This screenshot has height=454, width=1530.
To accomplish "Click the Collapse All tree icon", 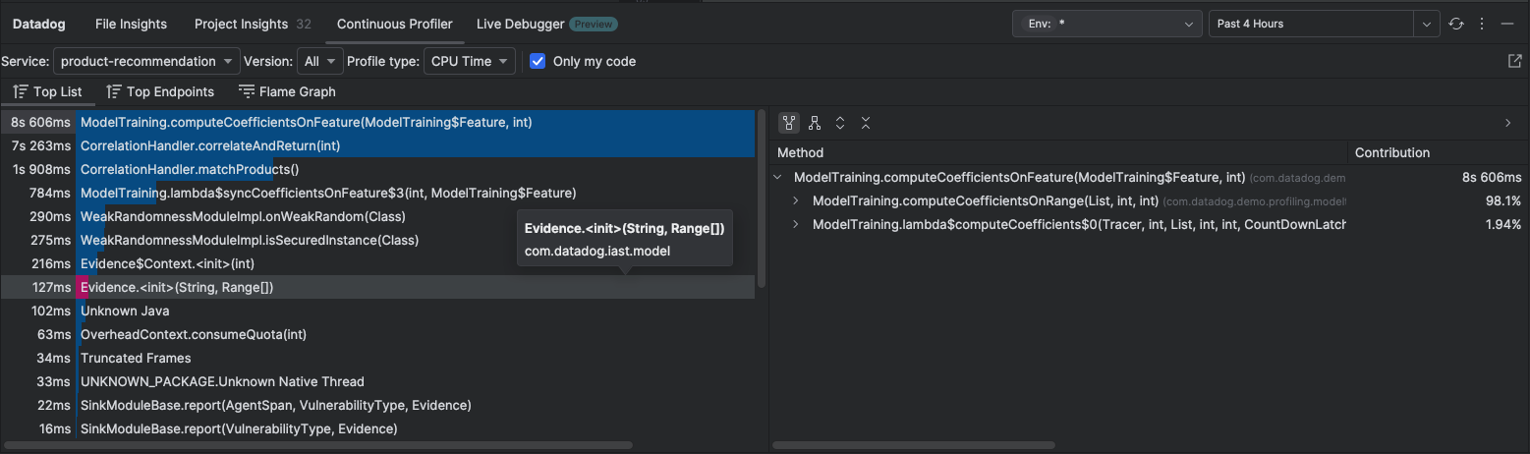I will (x=866, y=123).
